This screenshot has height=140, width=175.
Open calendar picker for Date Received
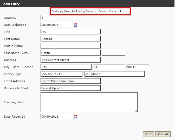tap(75, 117)
